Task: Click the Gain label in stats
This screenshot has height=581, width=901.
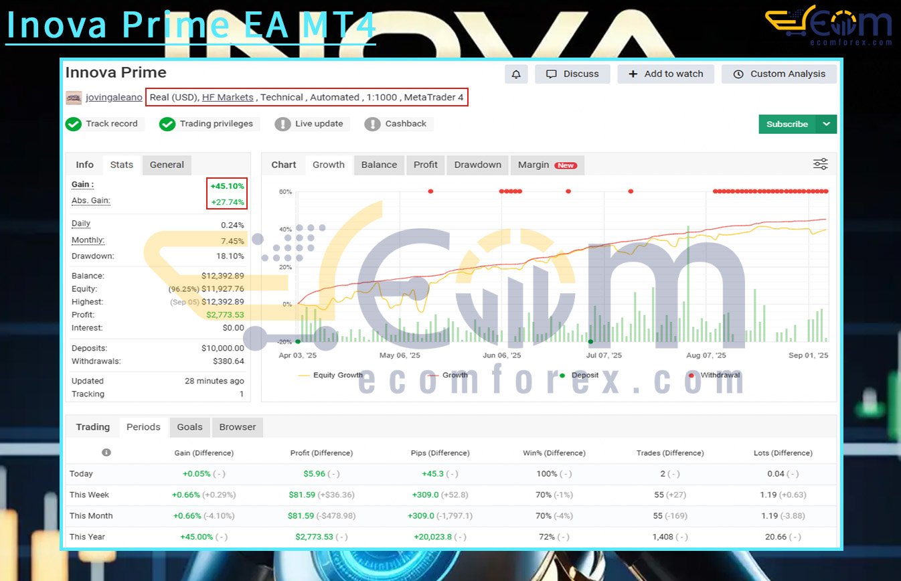Action: [x=82, y=184]
